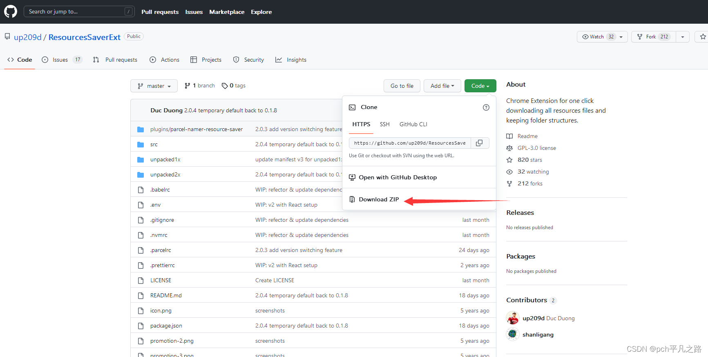
Task: Click the fork icon beside 212 forks
Action: pos(509,183)
